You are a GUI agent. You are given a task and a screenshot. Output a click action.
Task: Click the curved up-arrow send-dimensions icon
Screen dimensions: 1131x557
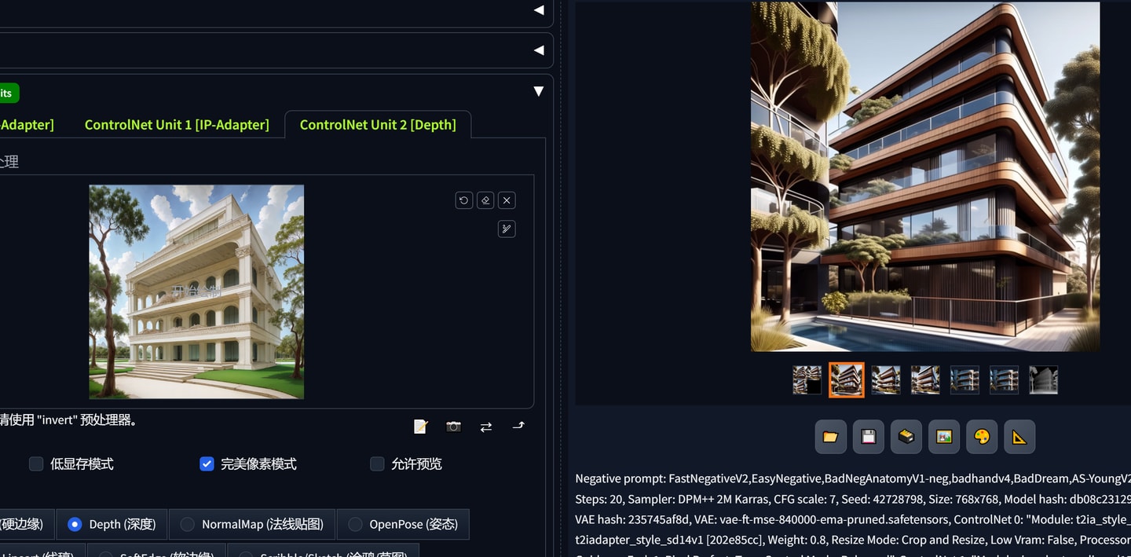[x=518, y=426]
